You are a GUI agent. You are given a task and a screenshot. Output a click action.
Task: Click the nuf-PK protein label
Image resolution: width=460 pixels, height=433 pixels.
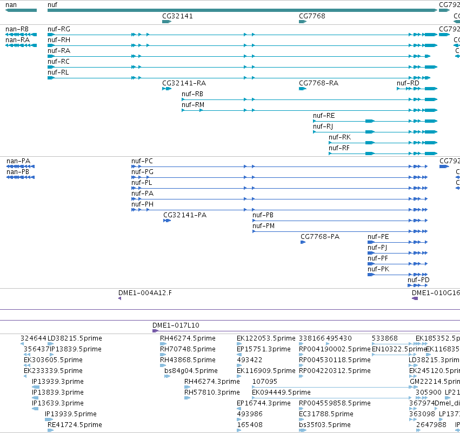tap(378, 269)
